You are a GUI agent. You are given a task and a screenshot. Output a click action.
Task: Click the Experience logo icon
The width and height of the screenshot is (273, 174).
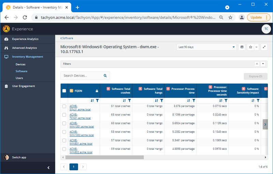pyautogui.click(x=6, y=29)
